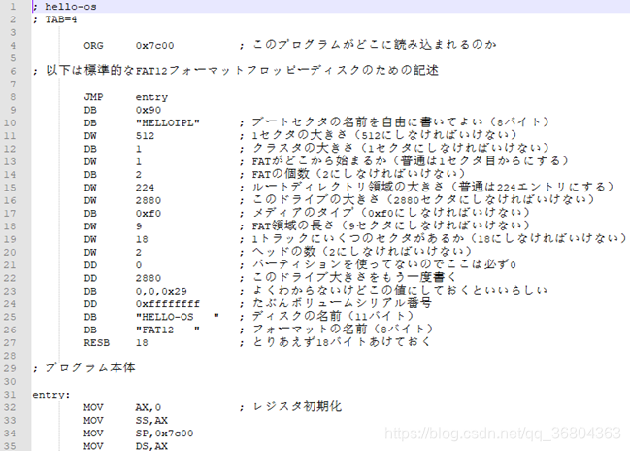Image resolution: width=630 pixels, height=451 pixels.
Task: Click the 2880 value on line 16
Action: (x=149, y=200)
